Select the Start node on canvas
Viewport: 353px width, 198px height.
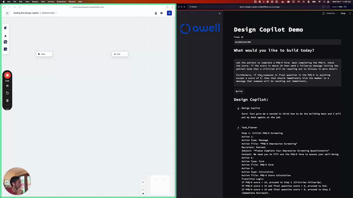coord(44,54)
